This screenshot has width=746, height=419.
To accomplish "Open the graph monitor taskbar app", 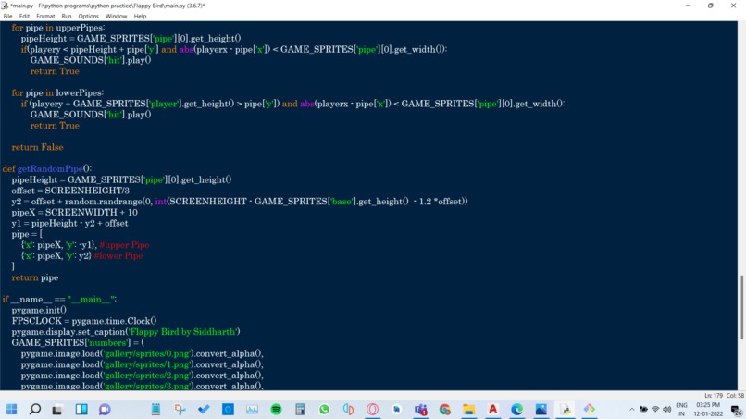I will (252, 409).
